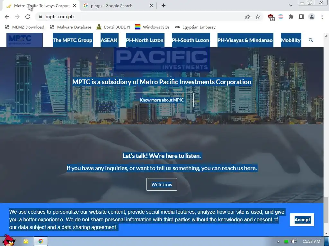Click the MPTC is a subsidiary heading

162,82
